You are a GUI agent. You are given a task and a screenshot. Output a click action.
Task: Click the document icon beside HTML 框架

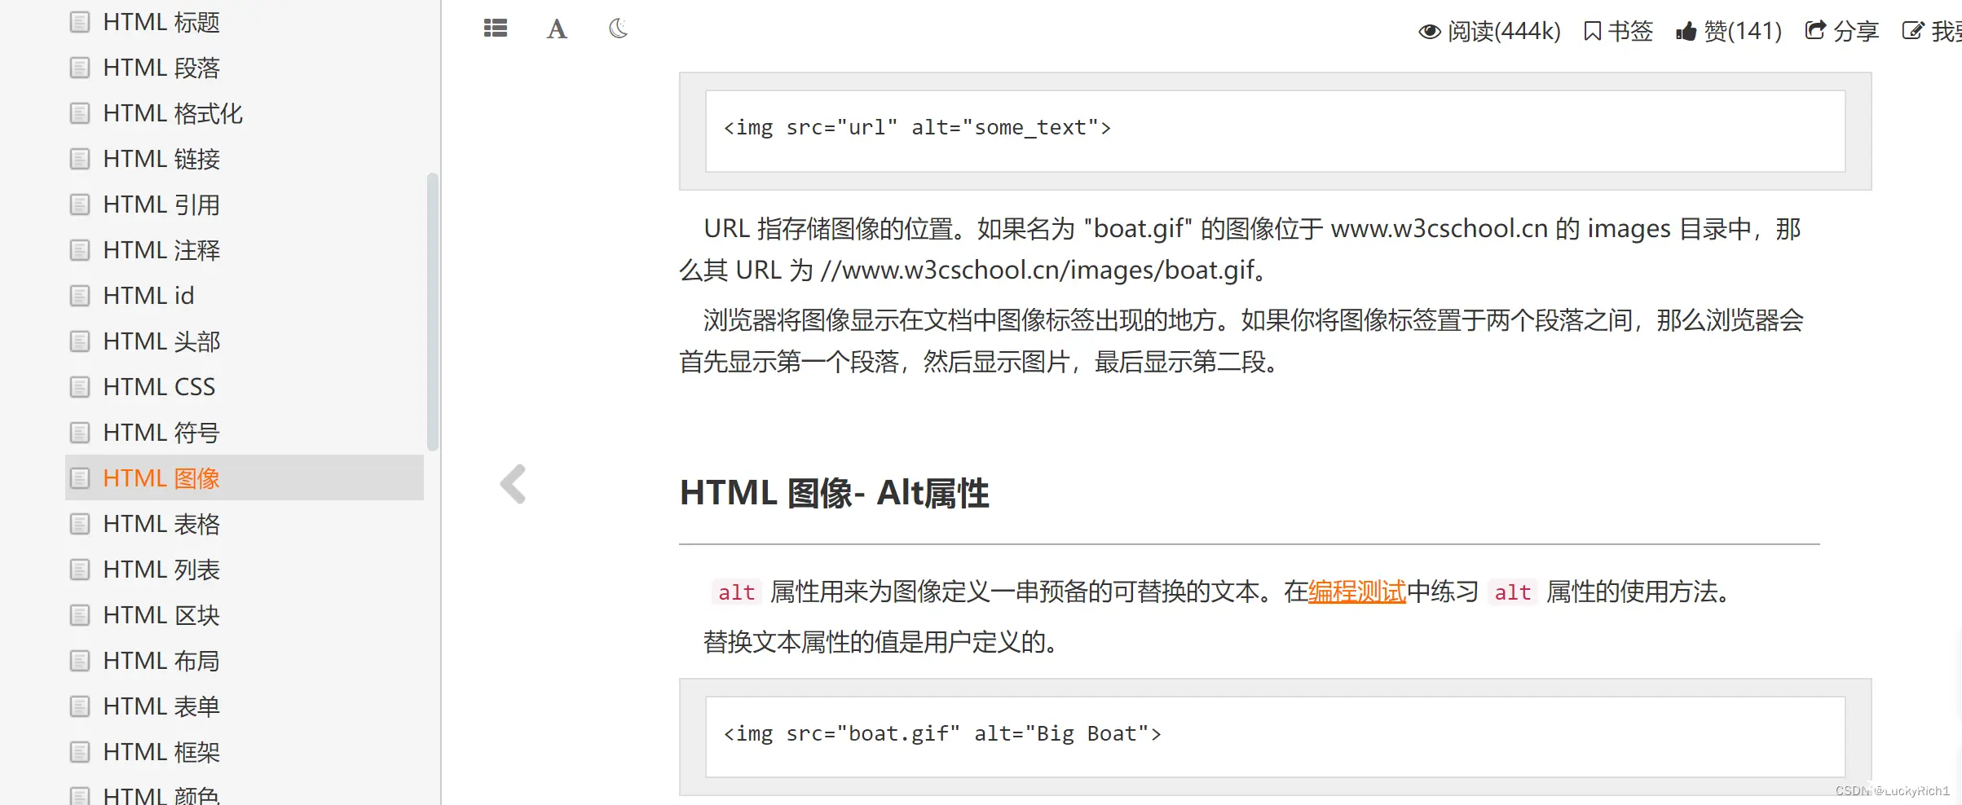tap(80, 752)
